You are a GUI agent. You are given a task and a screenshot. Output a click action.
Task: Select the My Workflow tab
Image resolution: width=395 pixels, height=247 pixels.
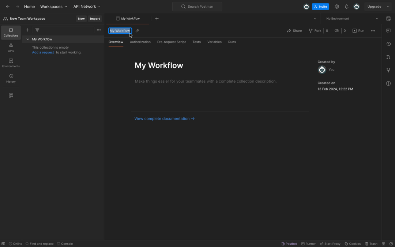[128, 19]
